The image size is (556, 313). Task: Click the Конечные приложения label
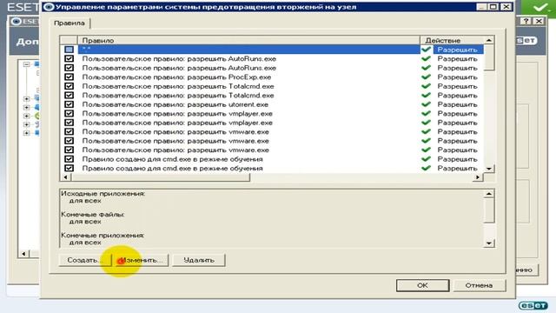pos(103,236)
